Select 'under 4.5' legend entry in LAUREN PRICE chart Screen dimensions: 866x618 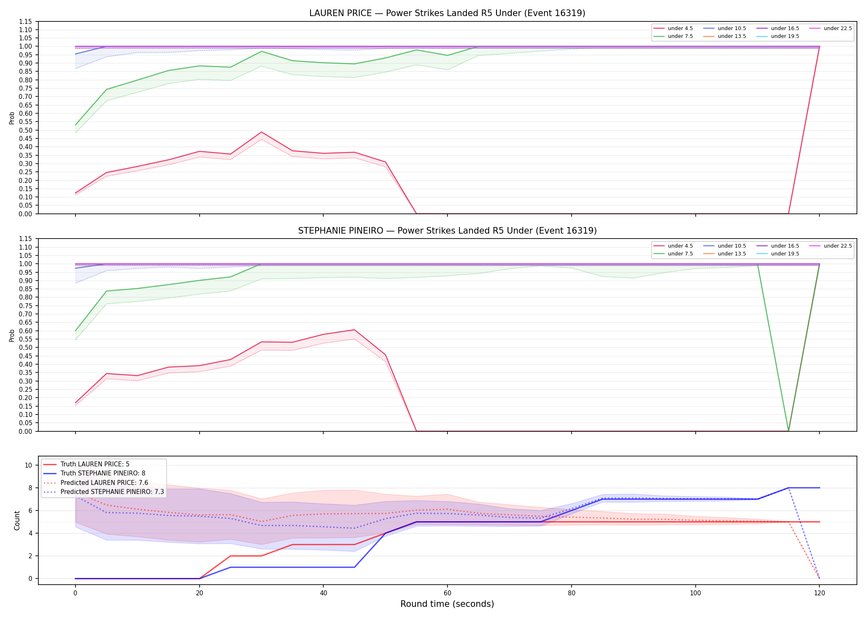click(673, 28)
